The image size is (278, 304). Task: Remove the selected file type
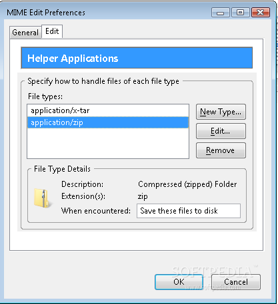tap(221, 150)
